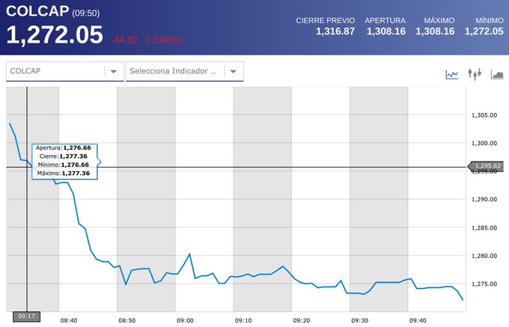
Task: Open the Selecciona Indicador dropdown arrow
Action: [233, 71]
